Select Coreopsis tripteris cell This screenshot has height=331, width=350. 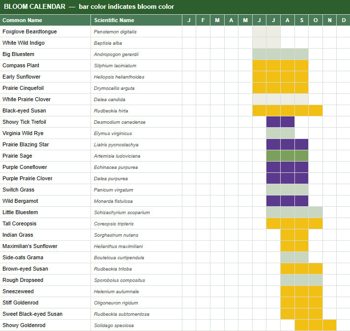pos(136,224)
